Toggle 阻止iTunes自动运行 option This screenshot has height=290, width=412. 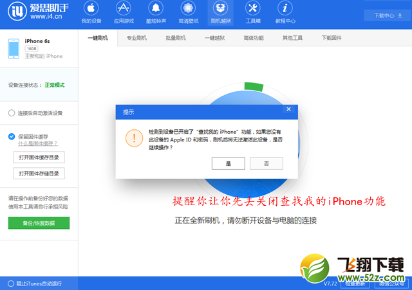tap(11, 284)
